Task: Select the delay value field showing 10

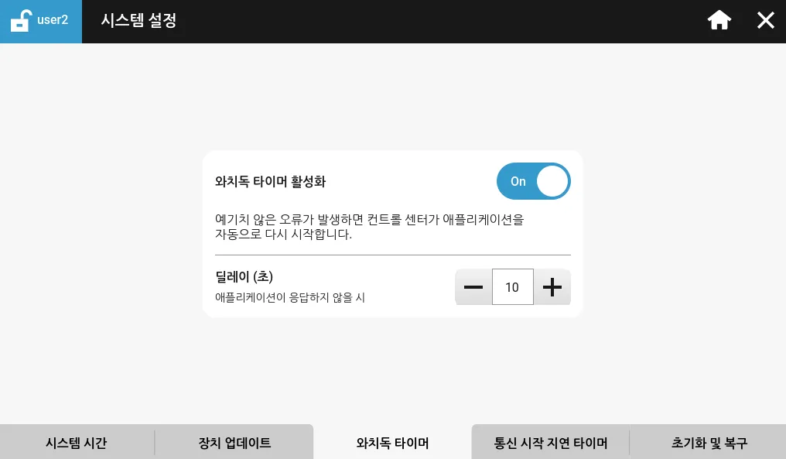Action: pos(512,288)
